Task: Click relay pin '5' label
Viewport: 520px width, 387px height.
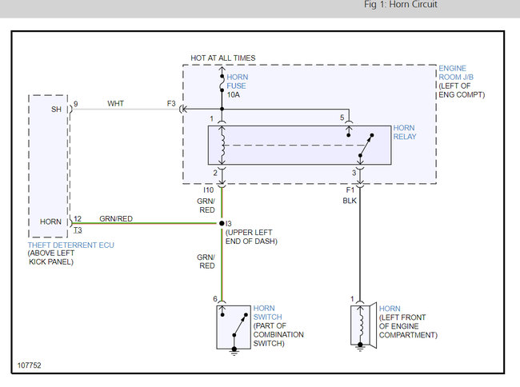Action: coord(342,118)
